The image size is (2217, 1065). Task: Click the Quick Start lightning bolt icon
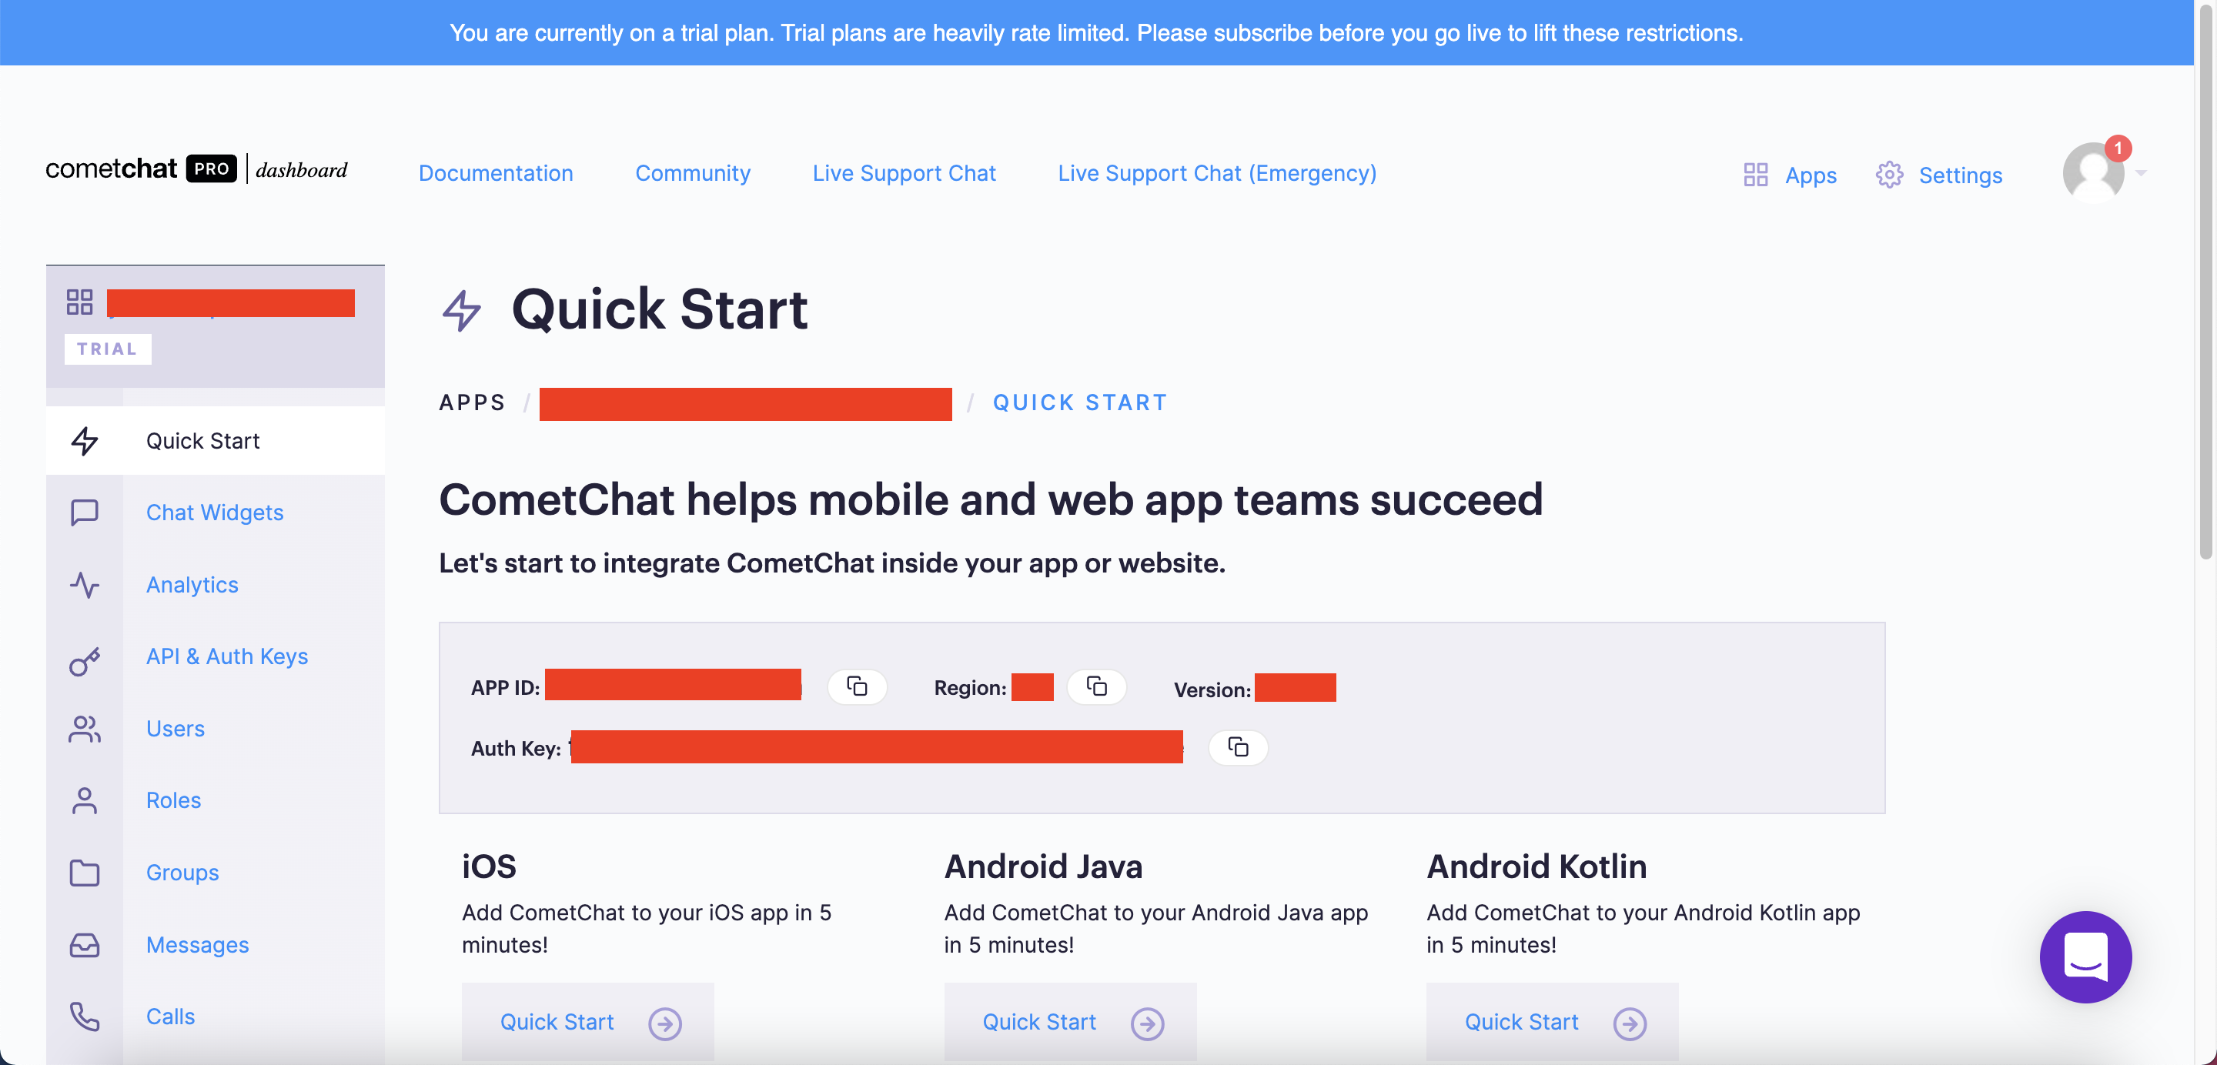85,439
